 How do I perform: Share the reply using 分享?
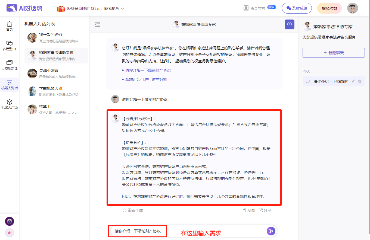[x=265, y=210]
